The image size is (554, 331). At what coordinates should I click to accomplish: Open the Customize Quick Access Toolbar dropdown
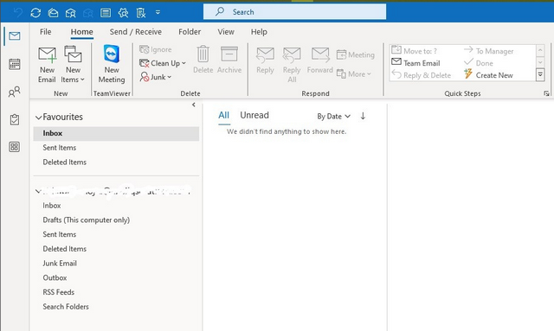158,12
